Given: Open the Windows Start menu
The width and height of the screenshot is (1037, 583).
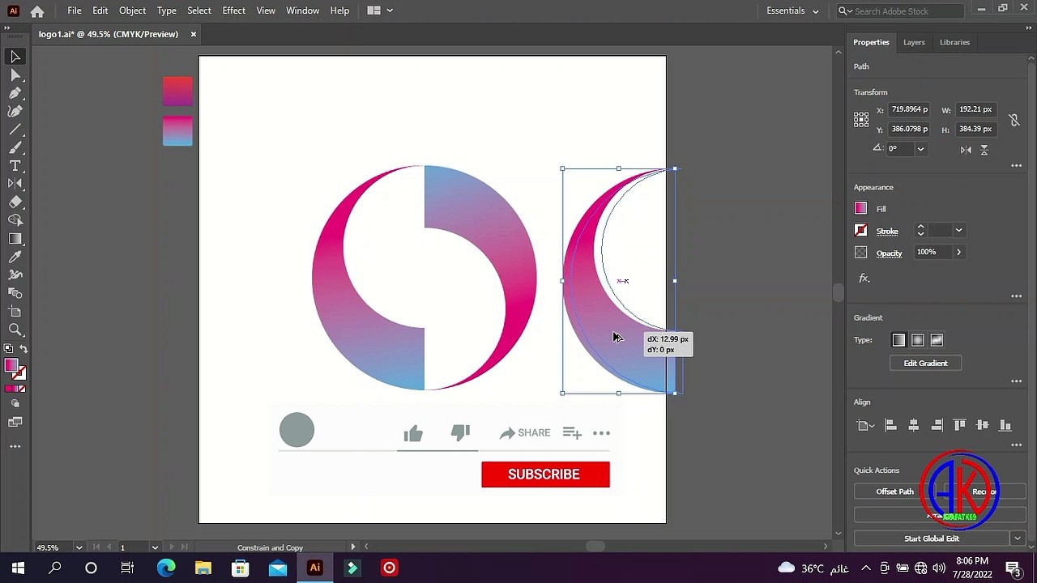Looking at the screenshot, I should click(18, 568).
